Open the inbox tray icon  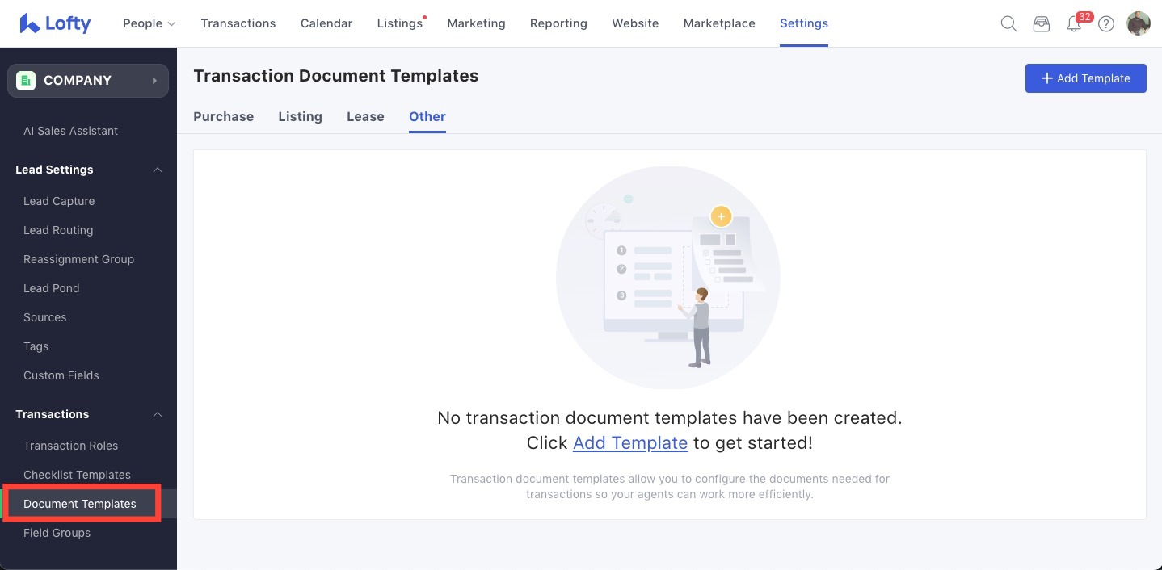coord(1042,24)
